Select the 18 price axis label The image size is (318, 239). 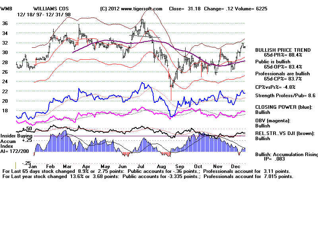pyautogui.click(x=5, y=111)
